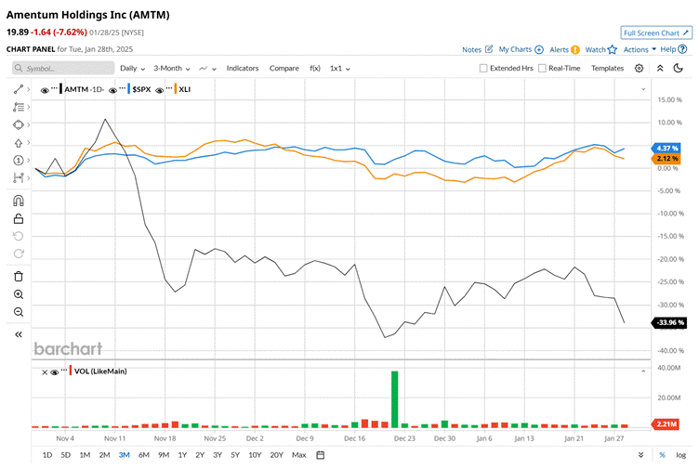Enable Extended Hrs checkbox
This screenshot has height=469, width=699.
click(x=483, y=68)
